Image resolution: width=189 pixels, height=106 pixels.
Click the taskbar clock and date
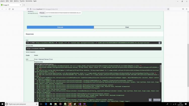(x=180, y=104)
